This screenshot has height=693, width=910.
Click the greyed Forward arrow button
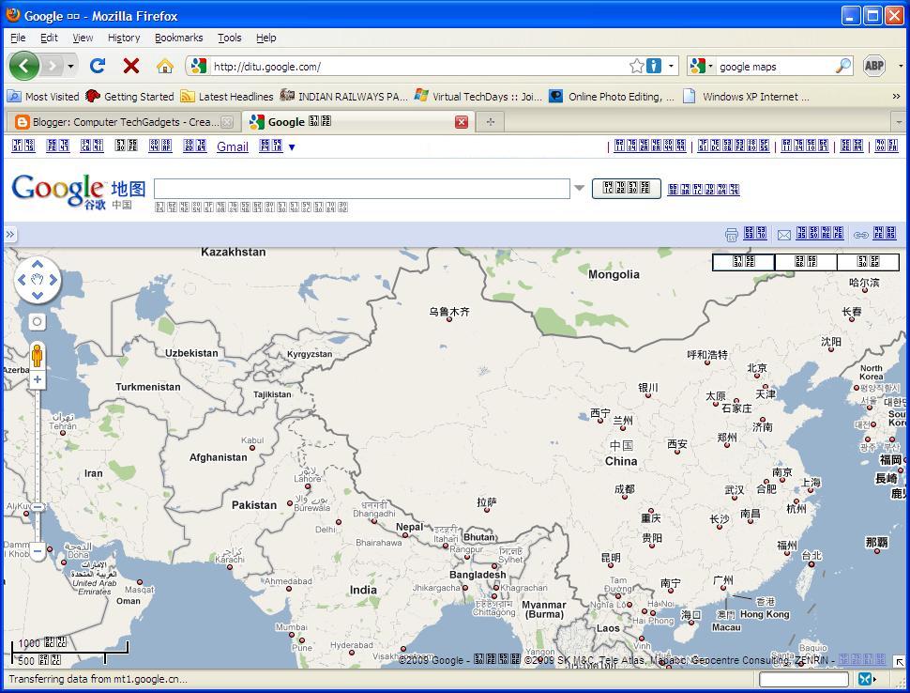53,66
